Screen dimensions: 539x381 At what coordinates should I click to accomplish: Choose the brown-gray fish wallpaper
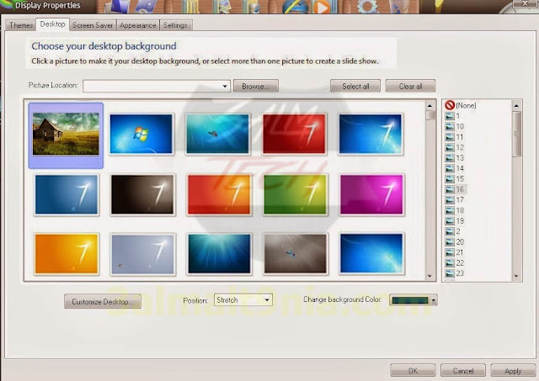[296, 254]
